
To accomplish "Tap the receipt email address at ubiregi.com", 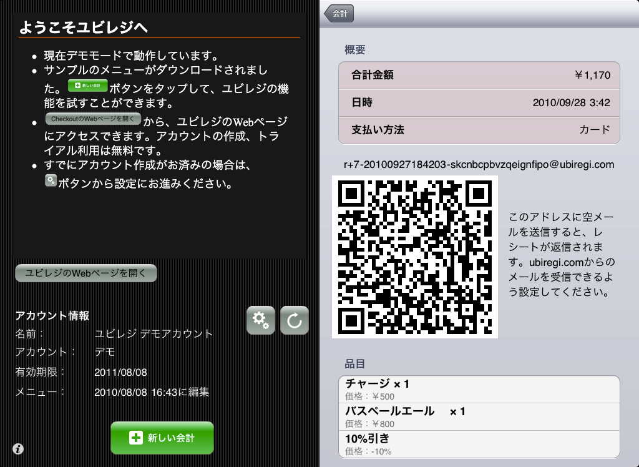I will pyautogui.click(x=479, y=164).
